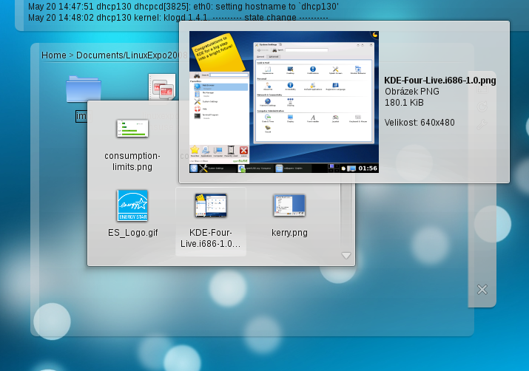Open applet settings via wrench handle icon
Image resolution: width=529 pixels, height=371 pixels.
[482, 126]
